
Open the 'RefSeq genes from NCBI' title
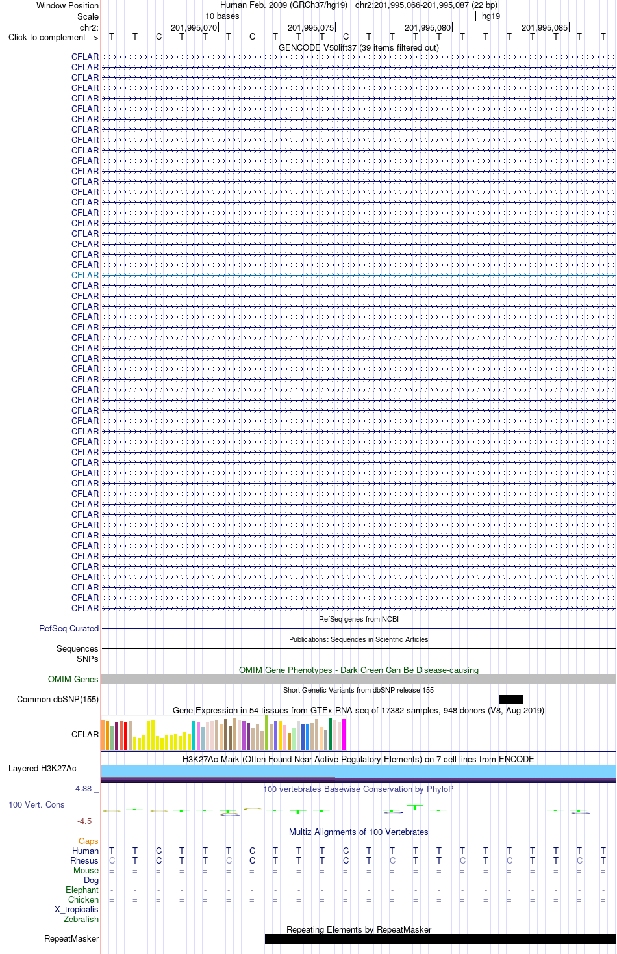359,619
